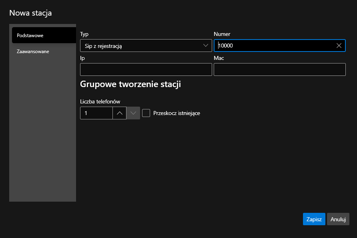
Task: Click the empty Mac address field
Action: tap(279, 69)
